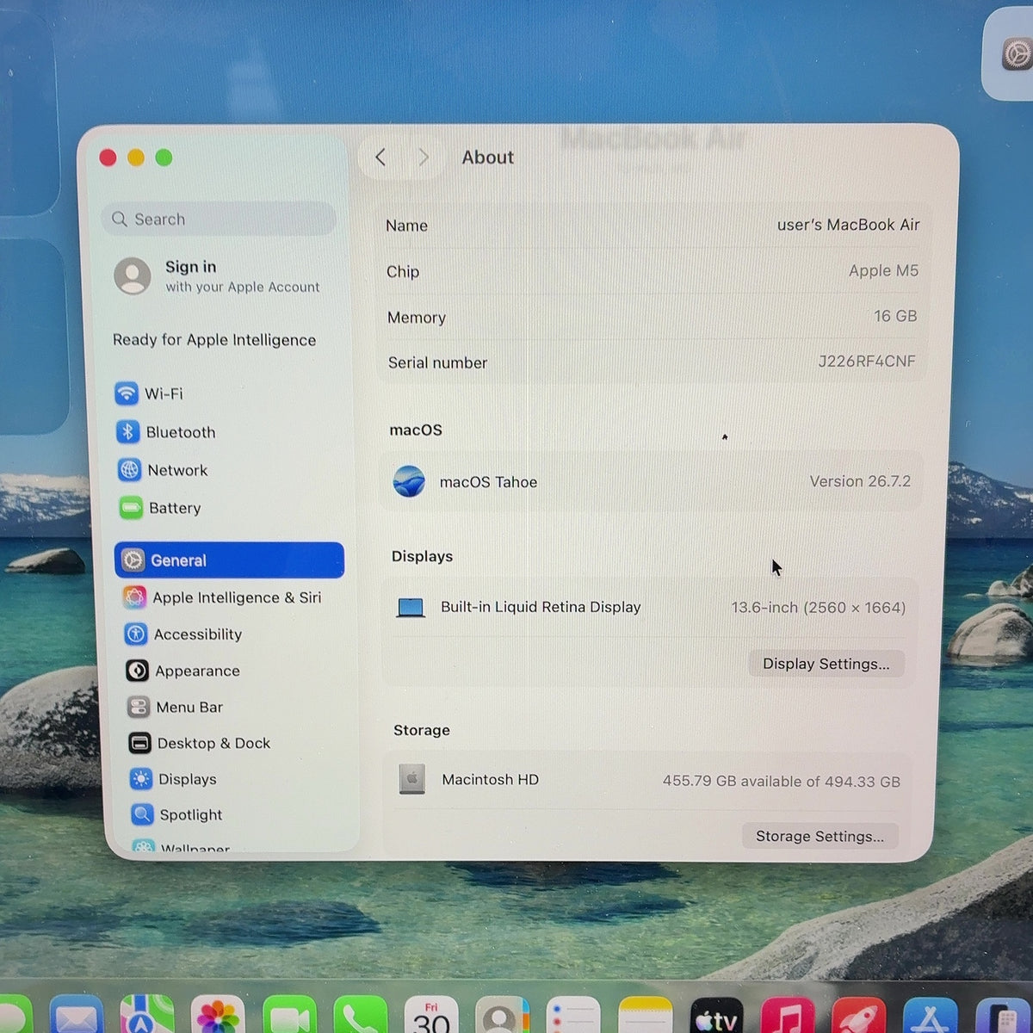Click the "Version 26.7.2" text
This screenshot has width=1033, height=1033.
(860, 481)
